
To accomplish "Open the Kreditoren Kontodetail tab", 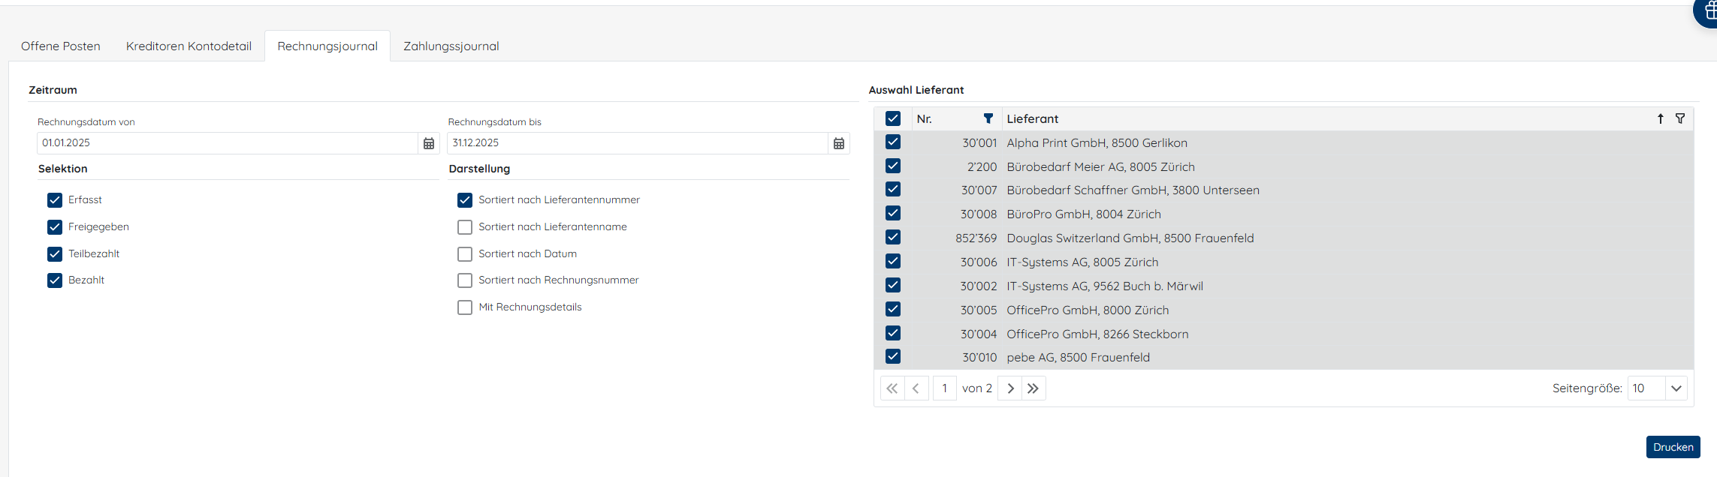I will [189, 46].
